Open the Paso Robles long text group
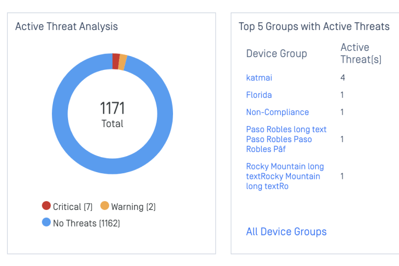Image resolution: width=399 pixels, height=266 pixels. pos(286,139)
